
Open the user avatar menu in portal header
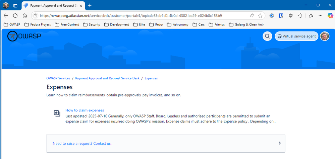325,36
